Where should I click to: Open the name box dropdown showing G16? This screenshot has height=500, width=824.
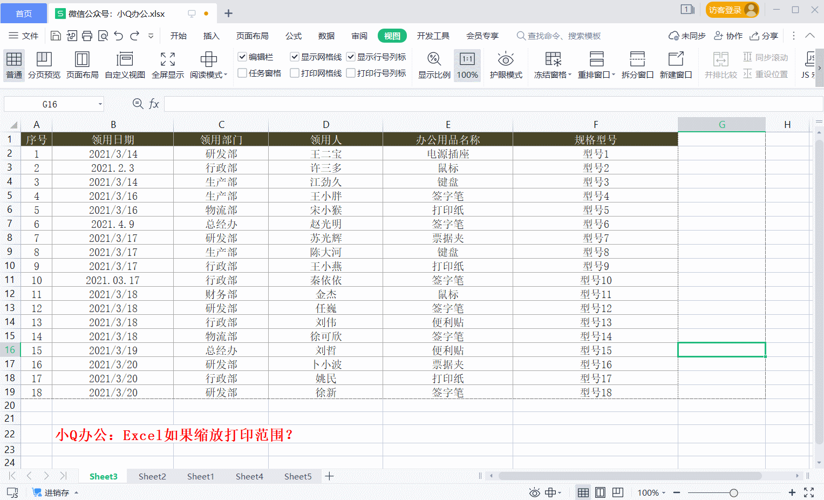coord(99,103)
